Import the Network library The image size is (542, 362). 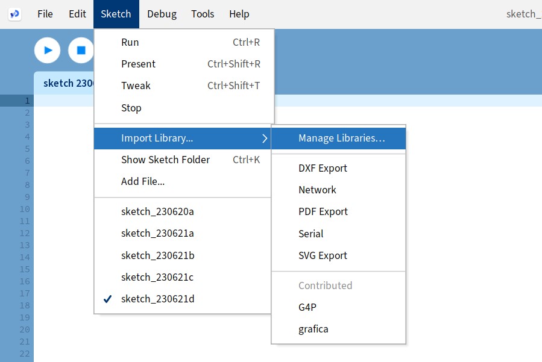point(317,190)
